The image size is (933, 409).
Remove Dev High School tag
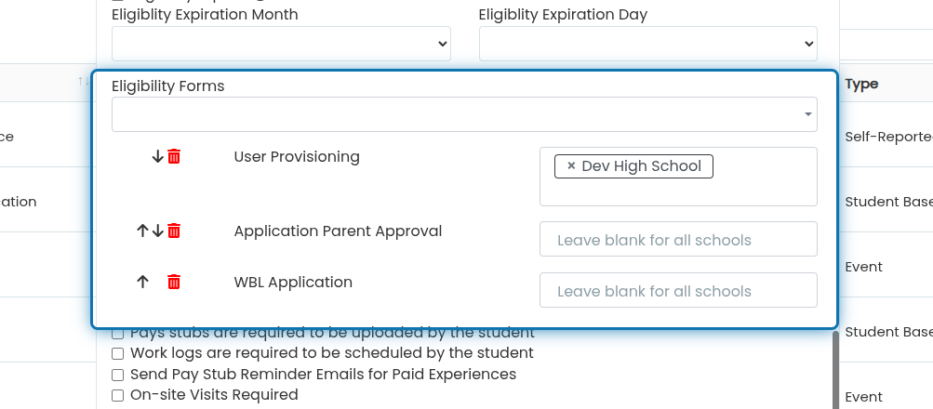coord(571,165)
